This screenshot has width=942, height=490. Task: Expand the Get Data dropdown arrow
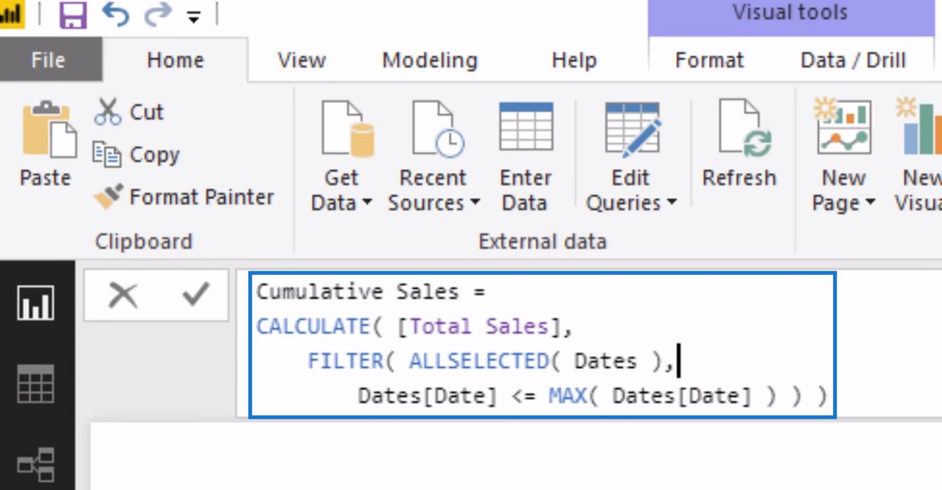pyautogui.click(x=368, y=202)
